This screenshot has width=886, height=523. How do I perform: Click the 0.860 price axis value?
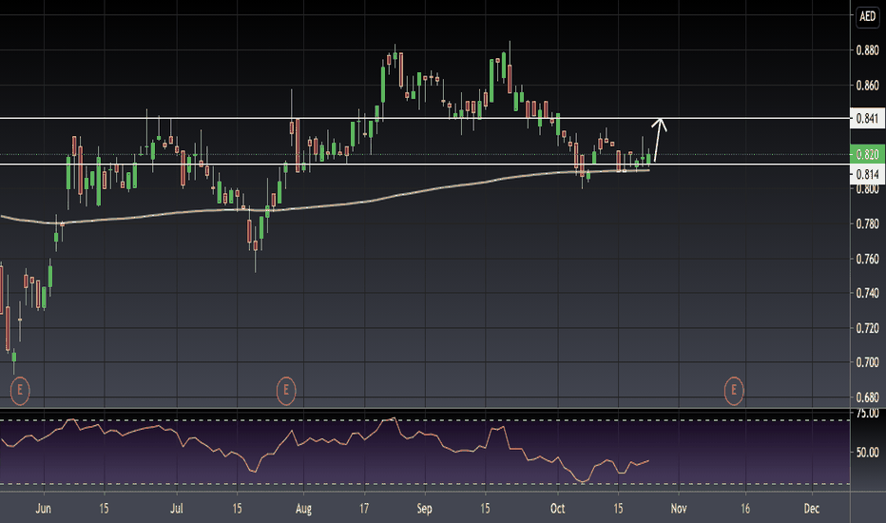tap(867, 86)
